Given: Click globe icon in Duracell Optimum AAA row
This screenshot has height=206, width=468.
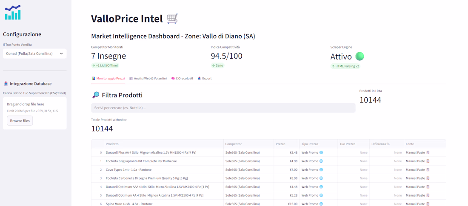Looking at the screenshot, I should [321, 186].
